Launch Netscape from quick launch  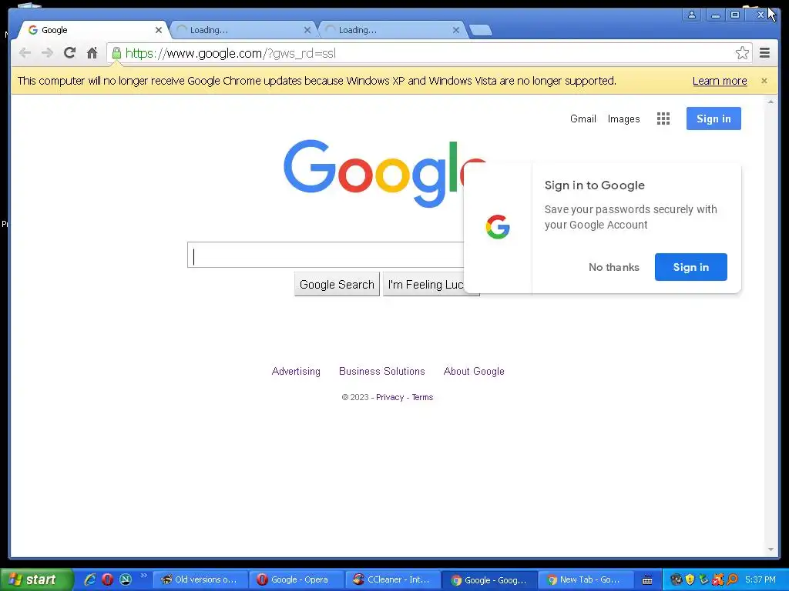pyautogui.click(x=126, y=579)
